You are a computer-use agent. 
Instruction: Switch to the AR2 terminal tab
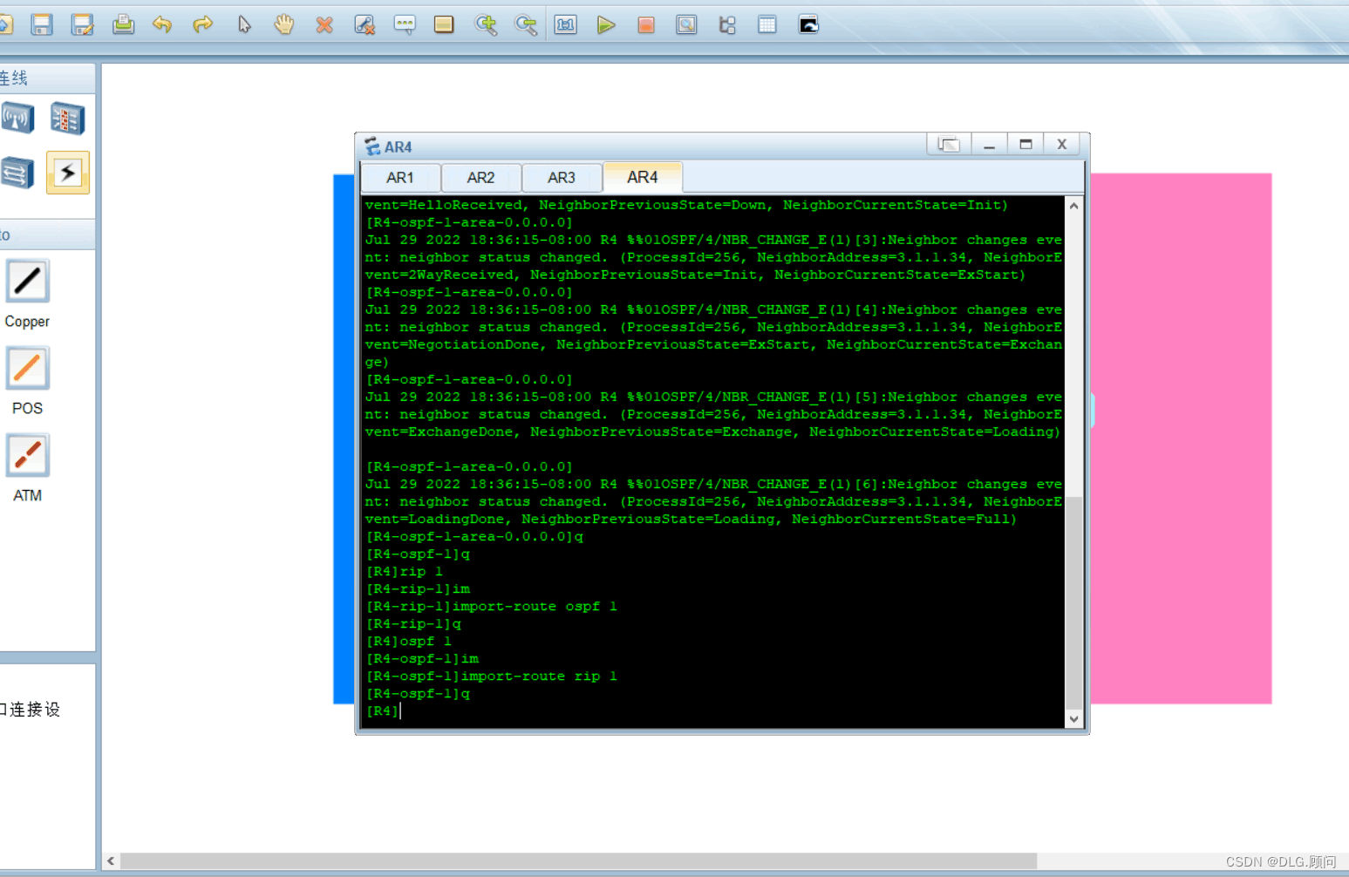pos(480,177)
